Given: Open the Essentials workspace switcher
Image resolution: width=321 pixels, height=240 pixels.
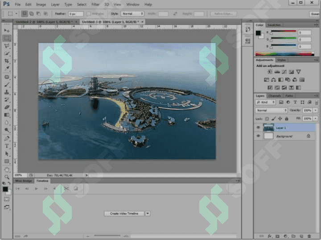Looking at the screenshot, I should [x=315, y=14].
